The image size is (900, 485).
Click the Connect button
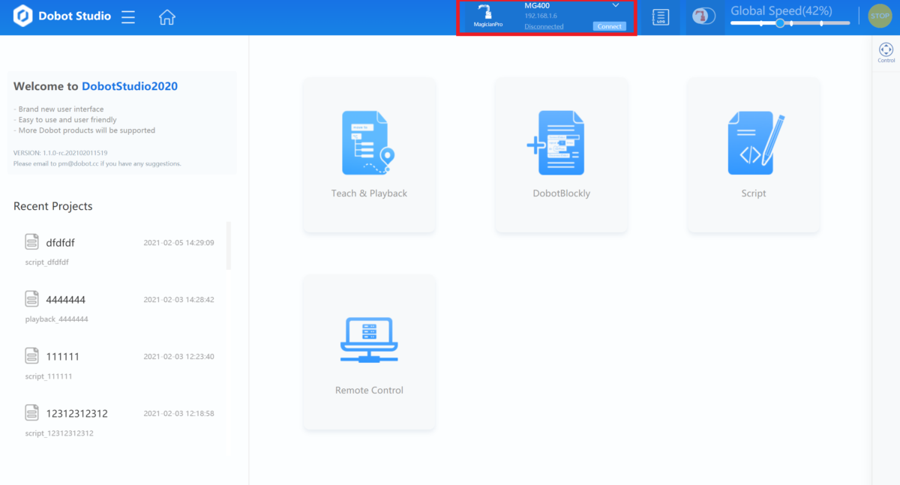(x=609, y=26)
